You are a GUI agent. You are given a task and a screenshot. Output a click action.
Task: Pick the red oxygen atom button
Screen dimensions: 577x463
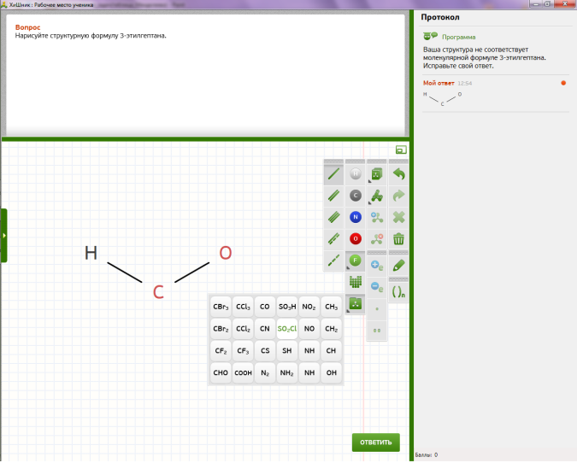tap(356, 238)
